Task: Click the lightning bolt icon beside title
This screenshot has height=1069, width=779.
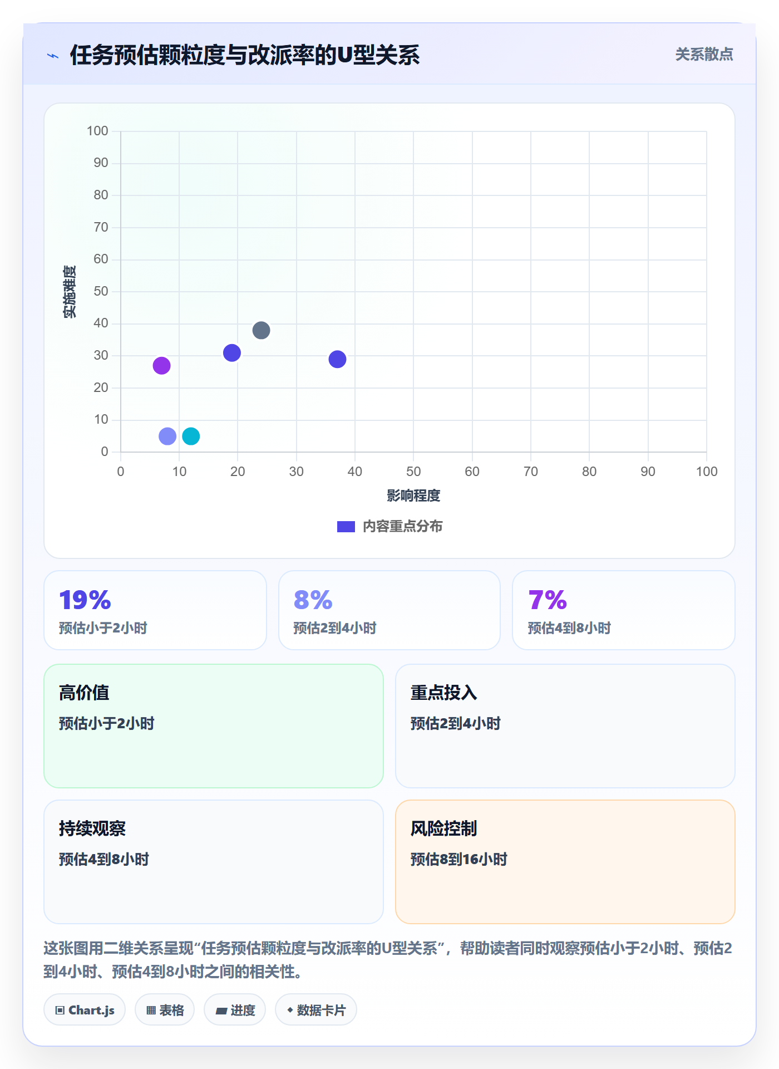Action: [x=53, y=56]
